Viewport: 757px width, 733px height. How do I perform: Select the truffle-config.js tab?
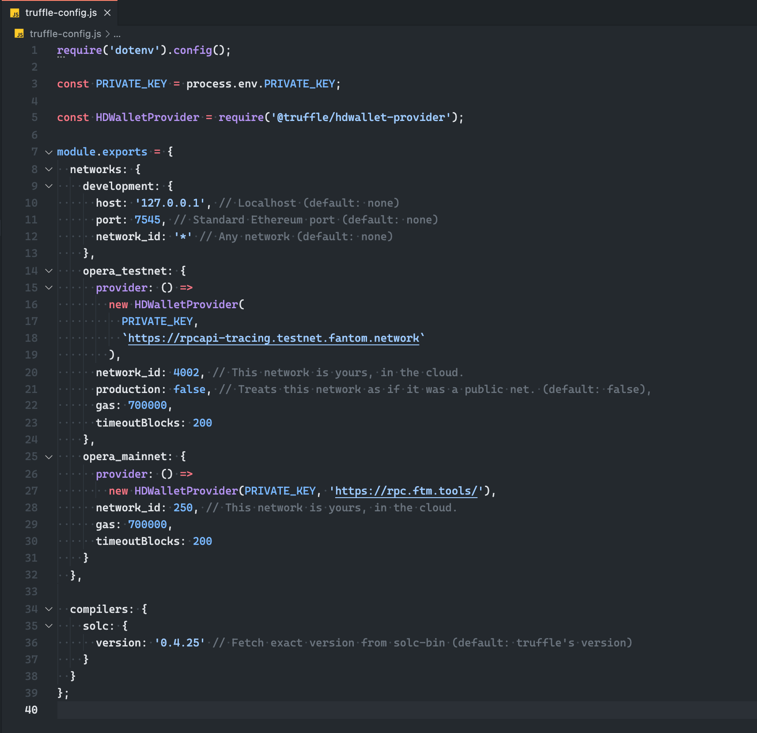tap(61, 13)
